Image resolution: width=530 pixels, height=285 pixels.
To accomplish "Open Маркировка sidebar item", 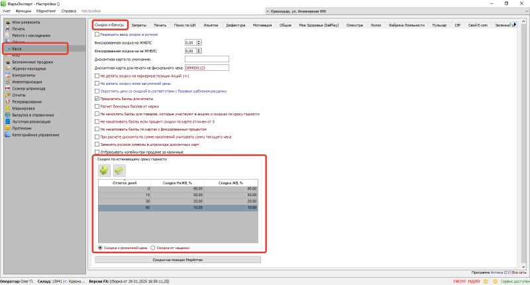I will 23,107.
